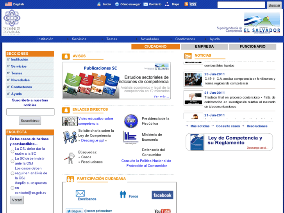Open the 21-Jun-2011 Traslado final headline
The image size is (284, 213).
(x=240, y=102)
